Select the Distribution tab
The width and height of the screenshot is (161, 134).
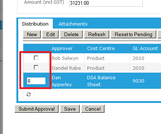tap(35, 24)
